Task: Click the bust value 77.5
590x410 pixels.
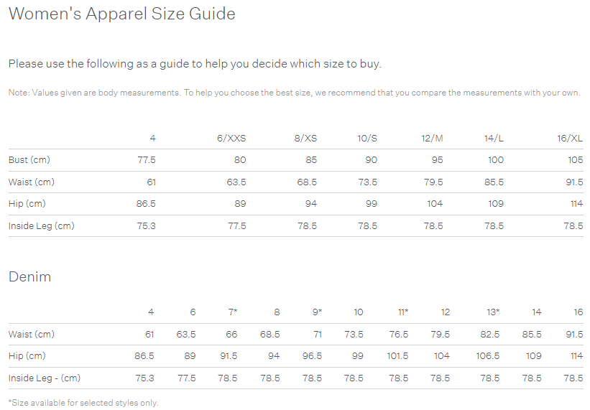Action: tap(147, 160)
